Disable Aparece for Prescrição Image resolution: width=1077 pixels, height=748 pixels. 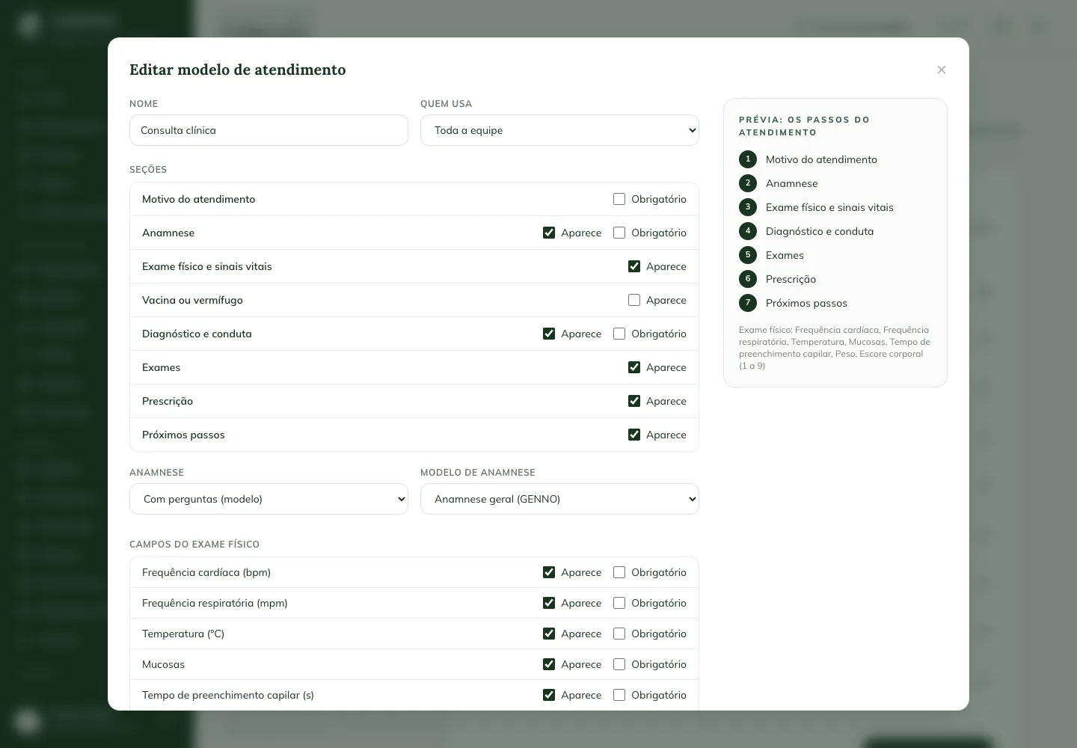pos(634,401)
